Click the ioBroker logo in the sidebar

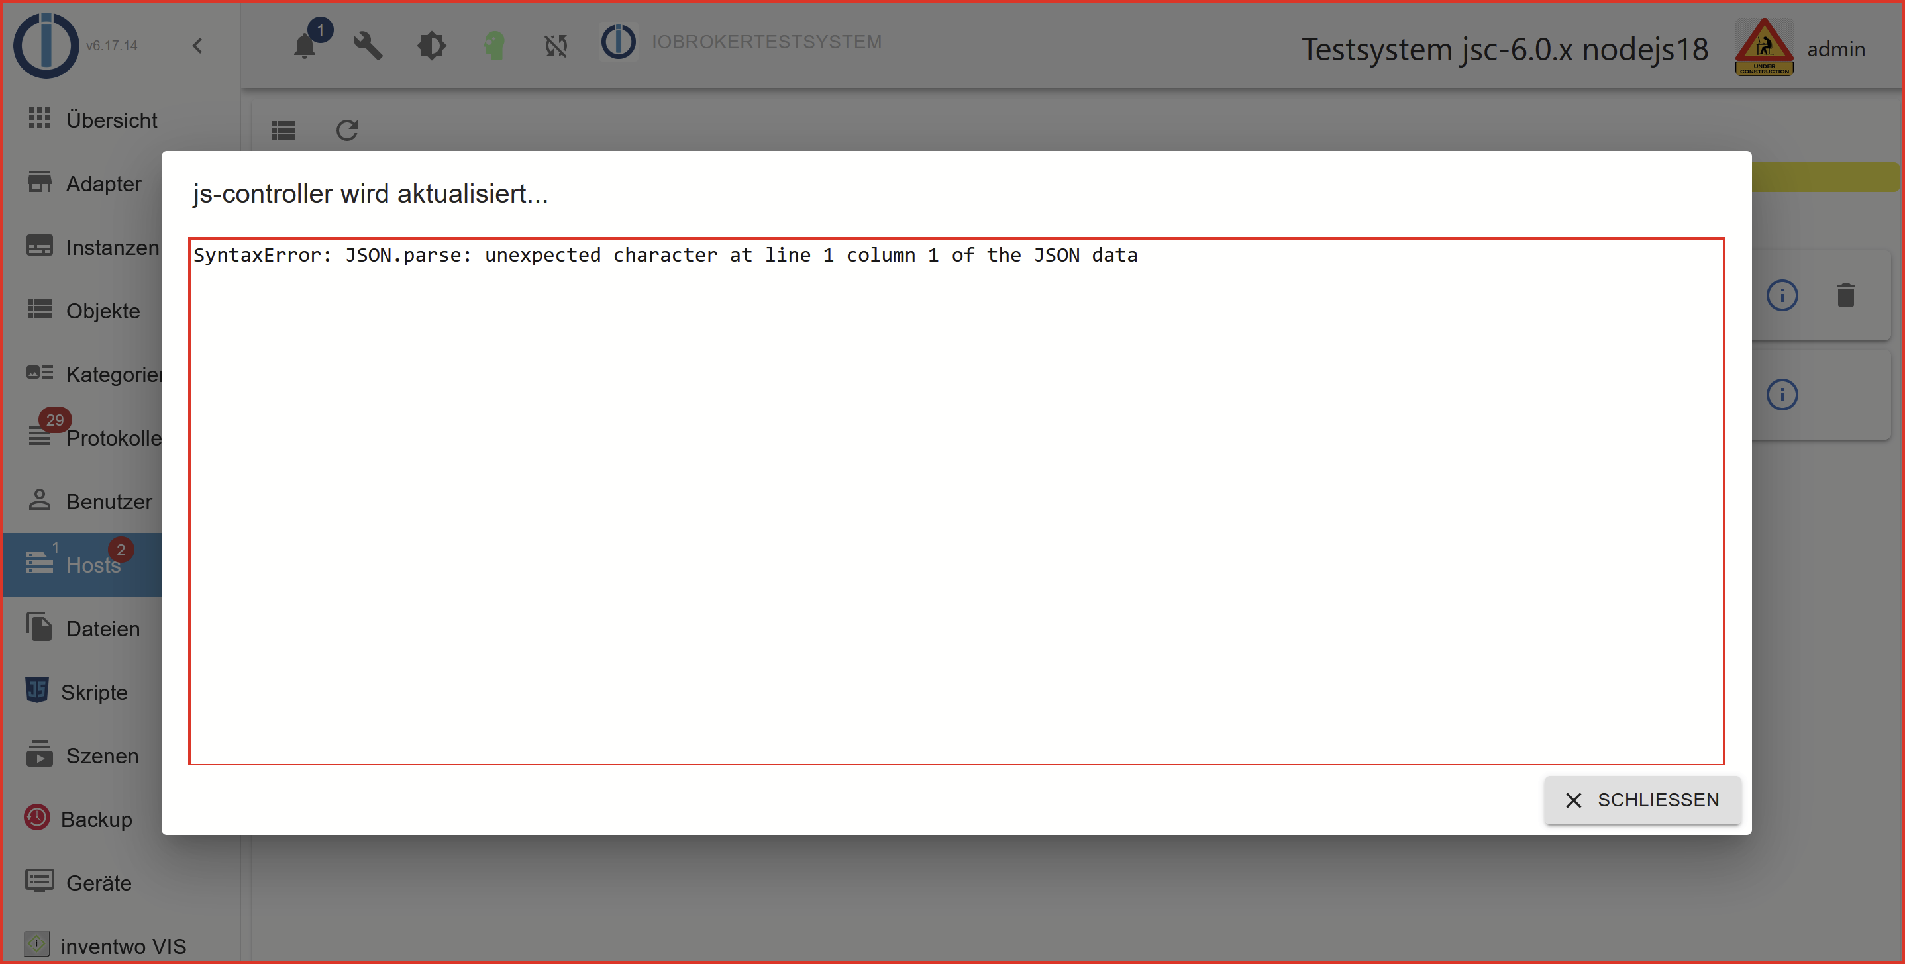point(46,45)
